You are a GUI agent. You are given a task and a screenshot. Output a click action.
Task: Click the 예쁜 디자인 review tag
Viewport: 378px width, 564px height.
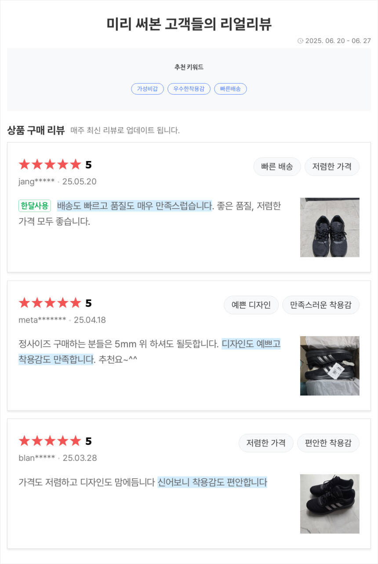(251, 305)
